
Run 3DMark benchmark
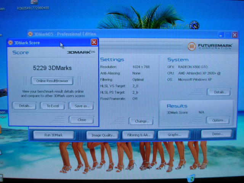(x=54, y=135)
